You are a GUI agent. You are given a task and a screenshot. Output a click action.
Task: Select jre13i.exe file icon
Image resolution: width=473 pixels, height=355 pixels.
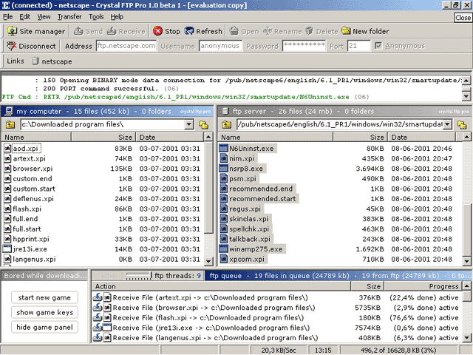[x=7, y=249]
